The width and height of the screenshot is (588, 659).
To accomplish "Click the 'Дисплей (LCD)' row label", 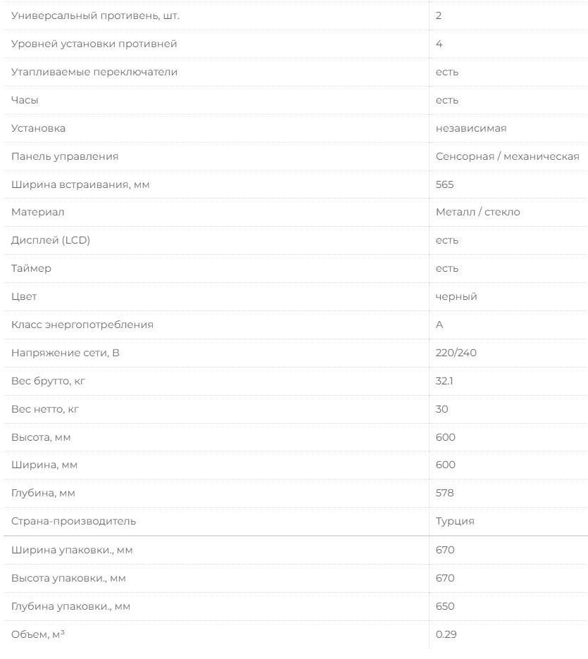I will coord(51,240).
